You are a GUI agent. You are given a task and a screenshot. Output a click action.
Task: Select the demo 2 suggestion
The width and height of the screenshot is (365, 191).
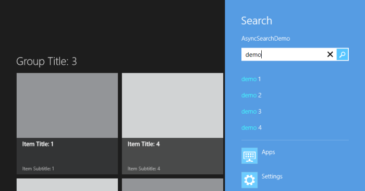click(251, 95)
